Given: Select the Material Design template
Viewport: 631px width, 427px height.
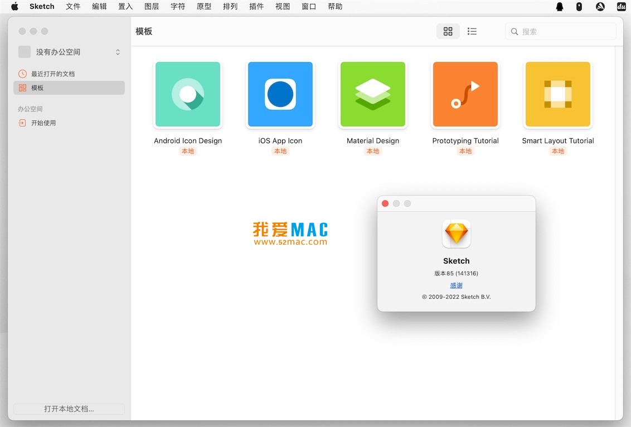Looking at the screenshot, I should [x=372, y=94].
